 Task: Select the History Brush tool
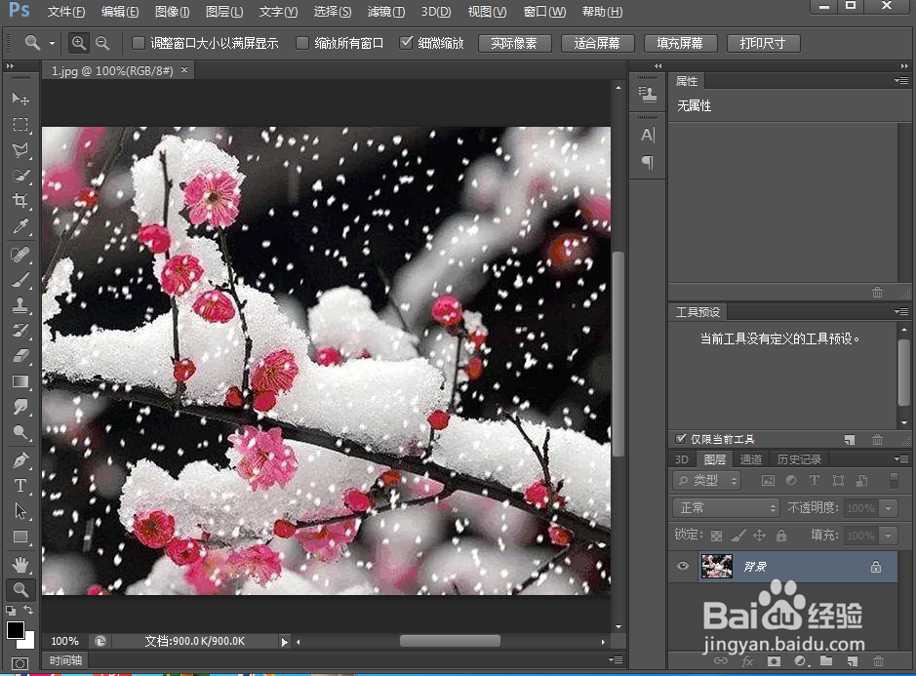[20, 330]
